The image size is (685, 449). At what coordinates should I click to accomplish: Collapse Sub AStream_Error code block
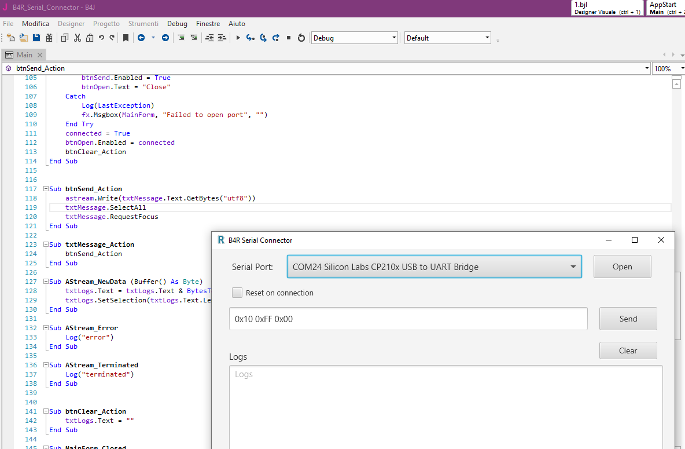[x=46, y=328]
